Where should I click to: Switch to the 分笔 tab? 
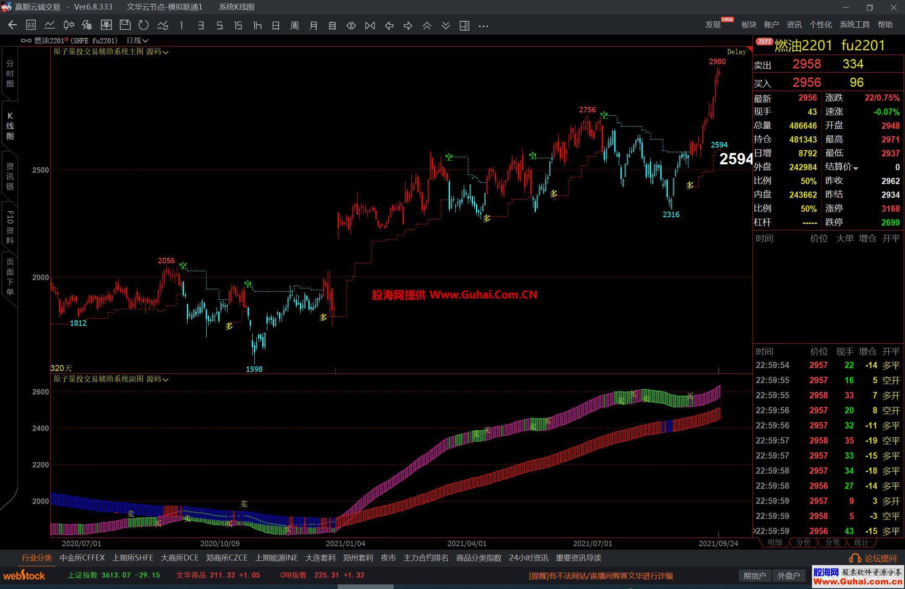[832, 542]
